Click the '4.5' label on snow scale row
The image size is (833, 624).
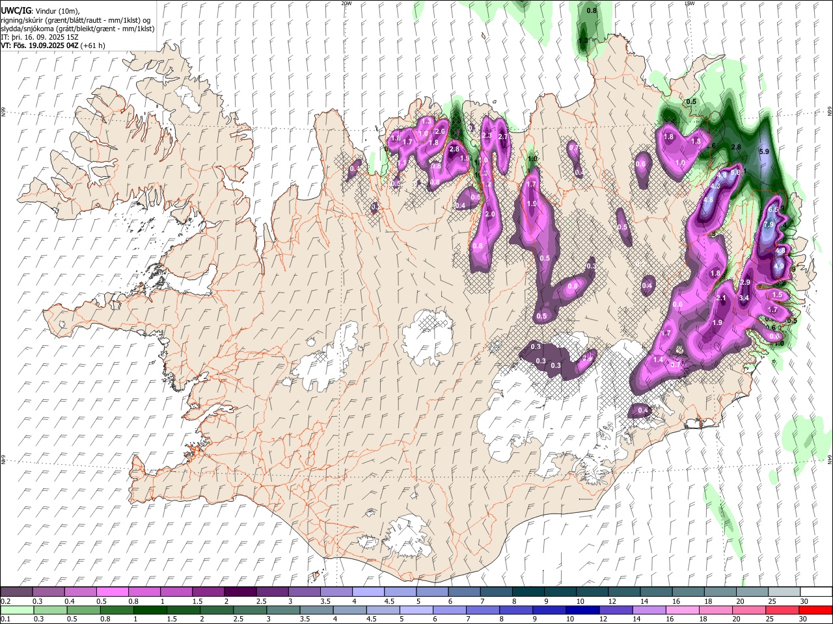(389, 601)
